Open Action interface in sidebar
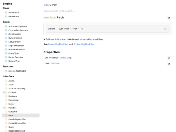Screen dimensions: 176x132 [x=11, y=81]
